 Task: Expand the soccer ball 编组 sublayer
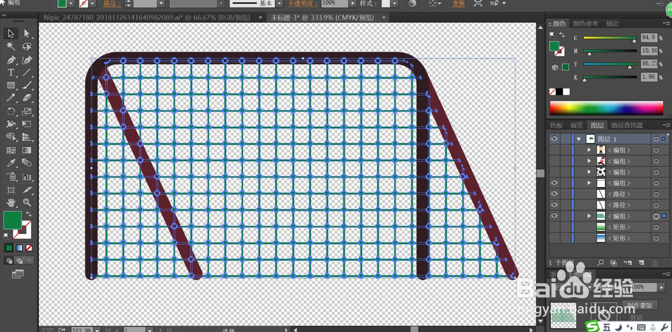point(589,172)
